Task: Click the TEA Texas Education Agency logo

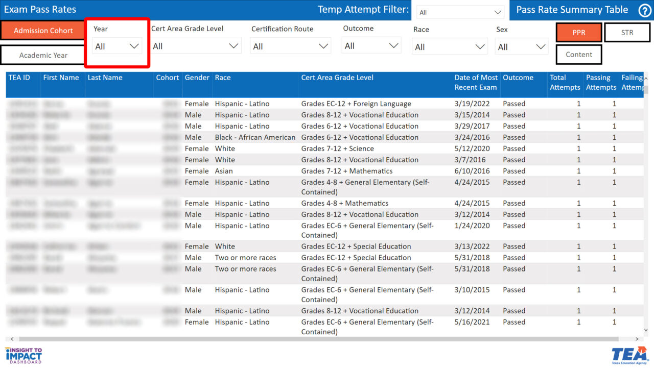Action: (630, 355)
